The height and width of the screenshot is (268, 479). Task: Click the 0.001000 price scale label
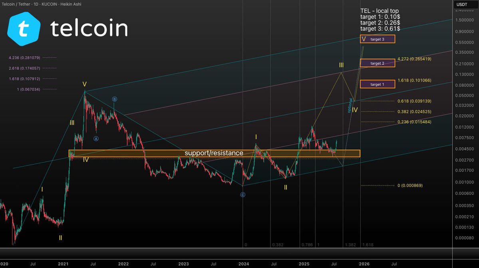point(464,182)
